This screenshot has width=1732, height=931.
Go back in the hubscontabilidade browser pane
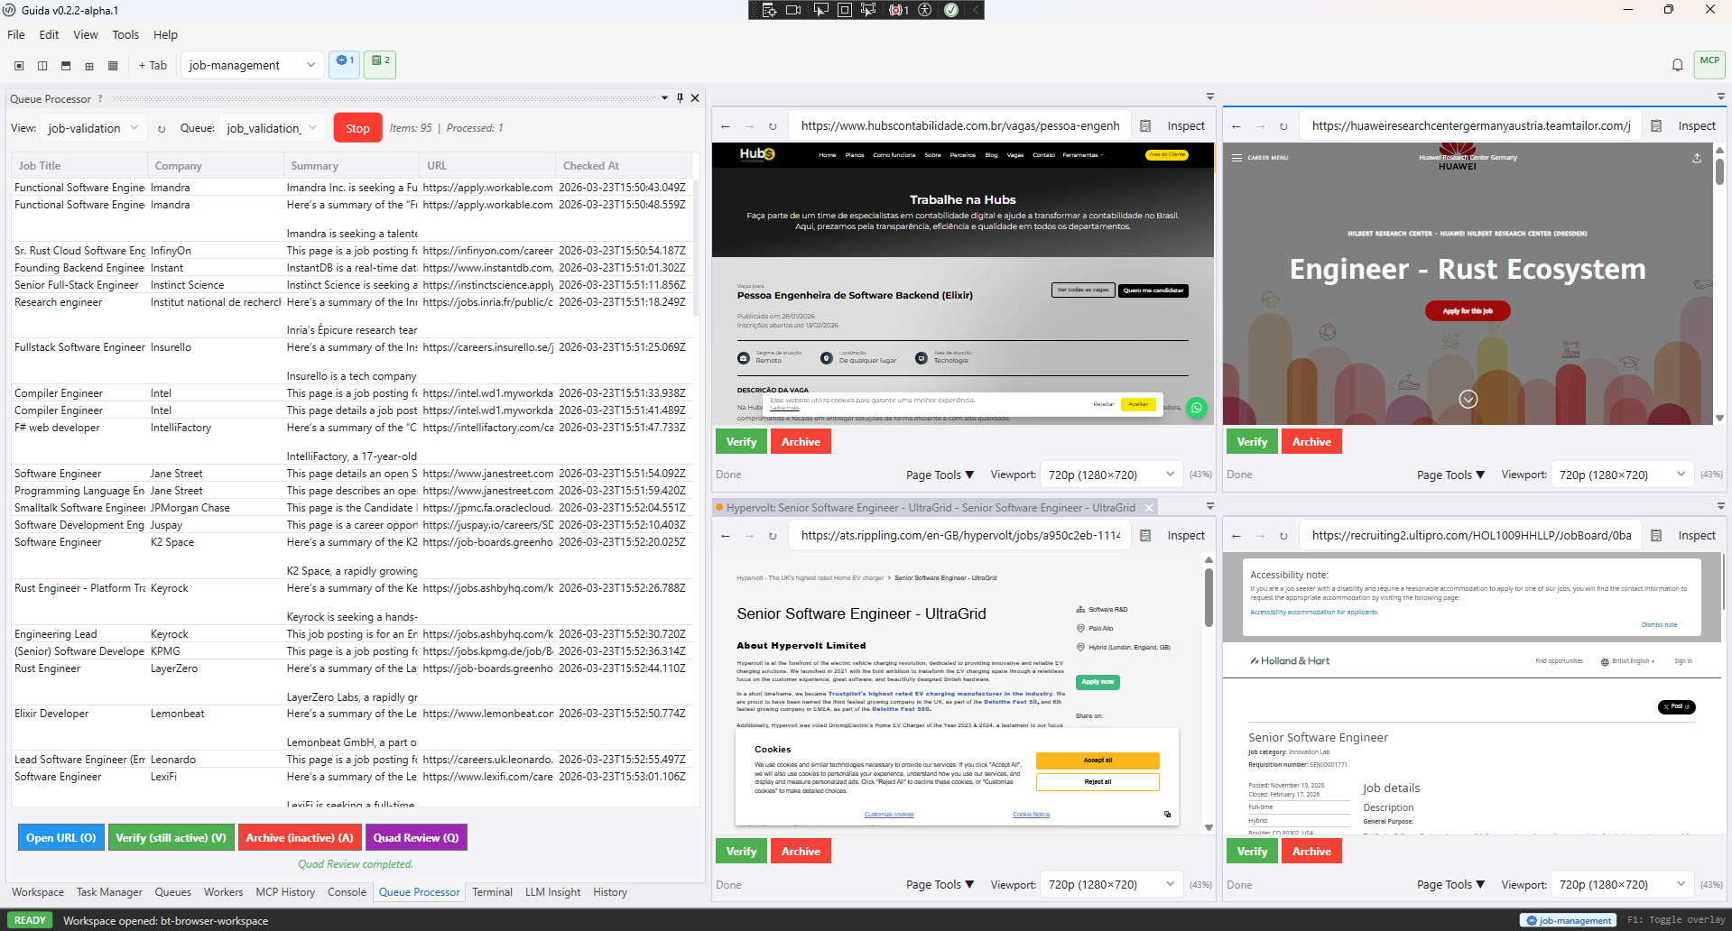pyautogui.click(x=726, y=126)
